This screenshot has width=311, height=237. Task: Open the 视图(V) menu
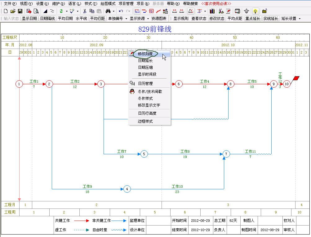[x=26, y=4]
